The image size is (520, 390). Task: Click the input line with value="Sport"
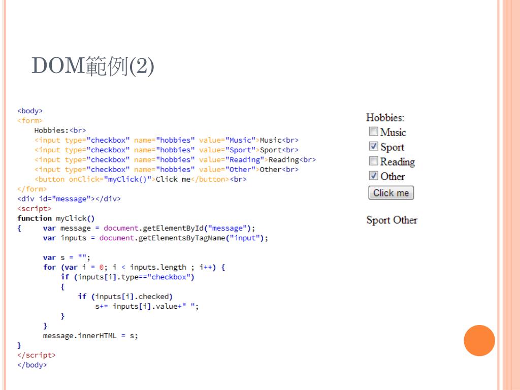(x=167, y=150)
